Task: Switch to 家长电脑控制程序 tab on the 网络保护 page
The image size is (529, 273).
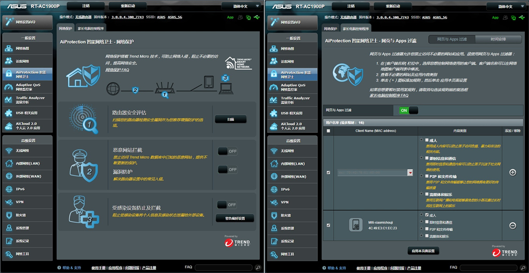Action: click(x=90, y=29)
